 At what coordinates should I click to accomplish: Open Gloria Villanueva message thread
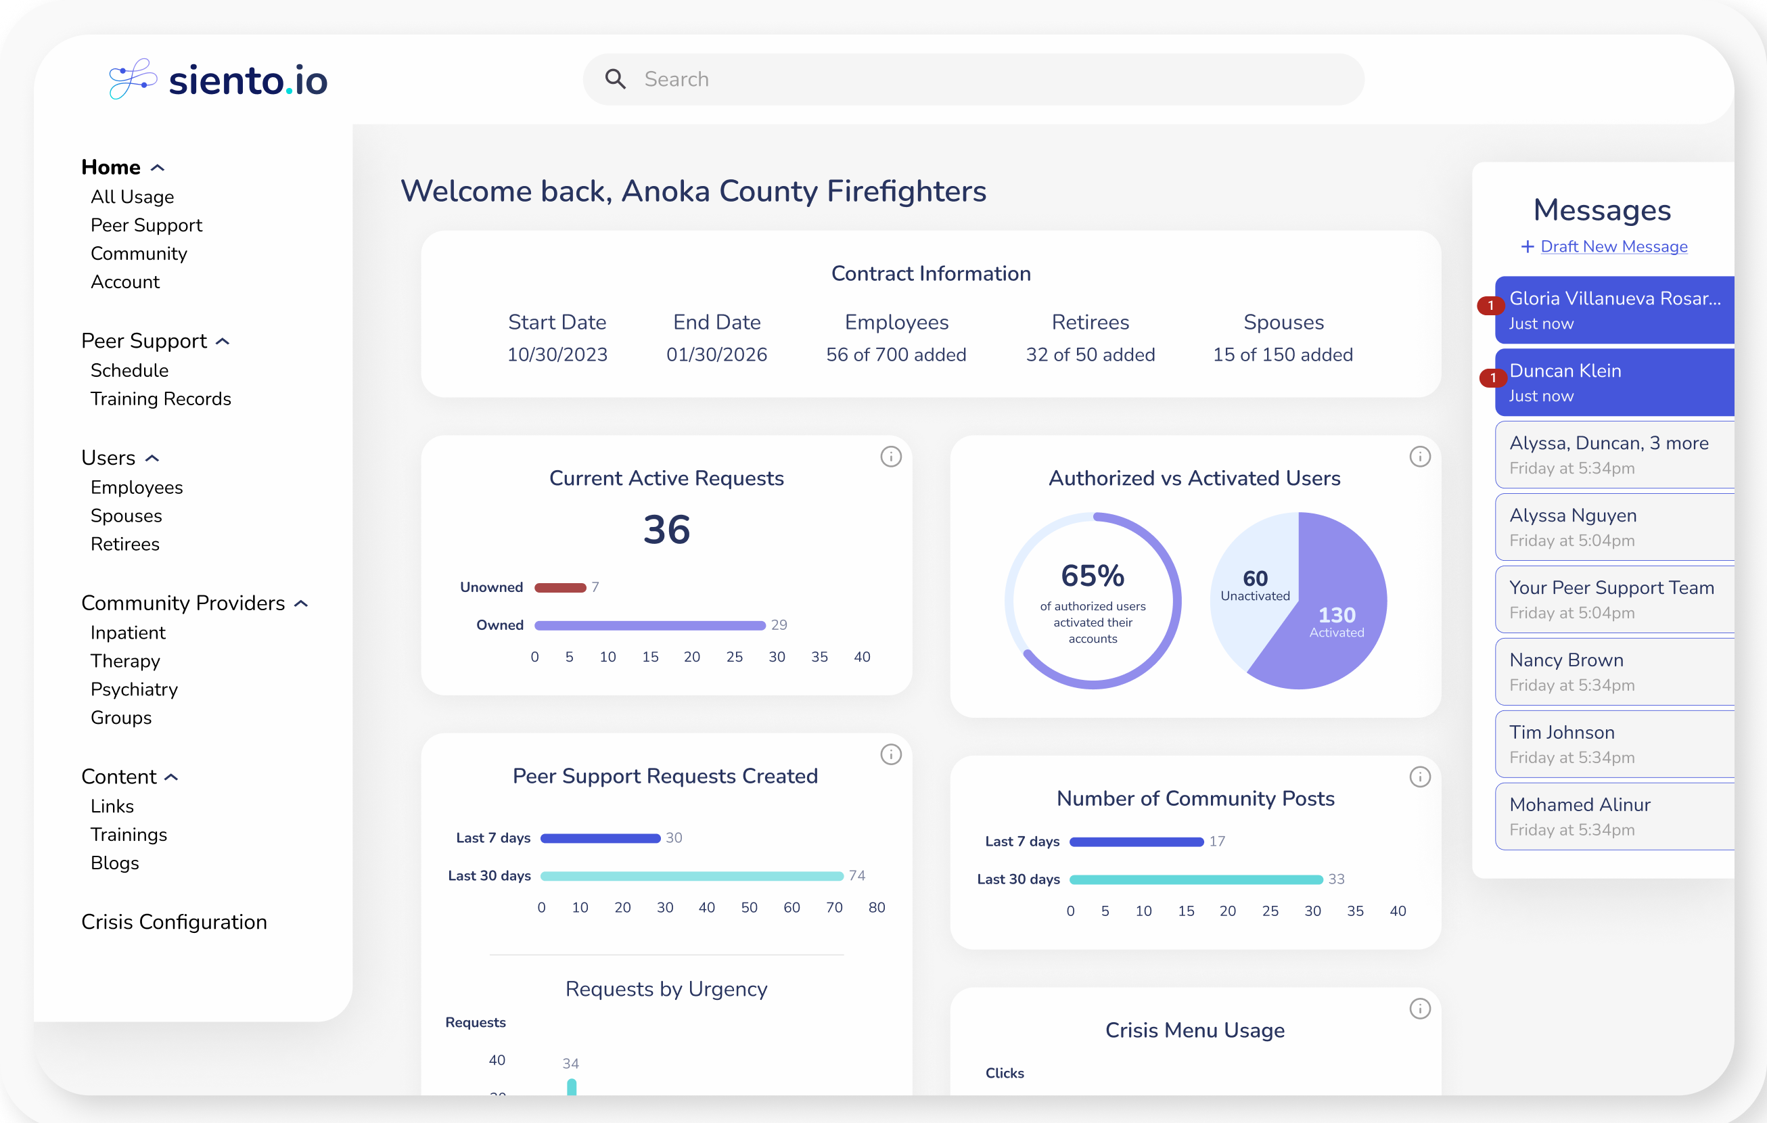(1614, 310)
